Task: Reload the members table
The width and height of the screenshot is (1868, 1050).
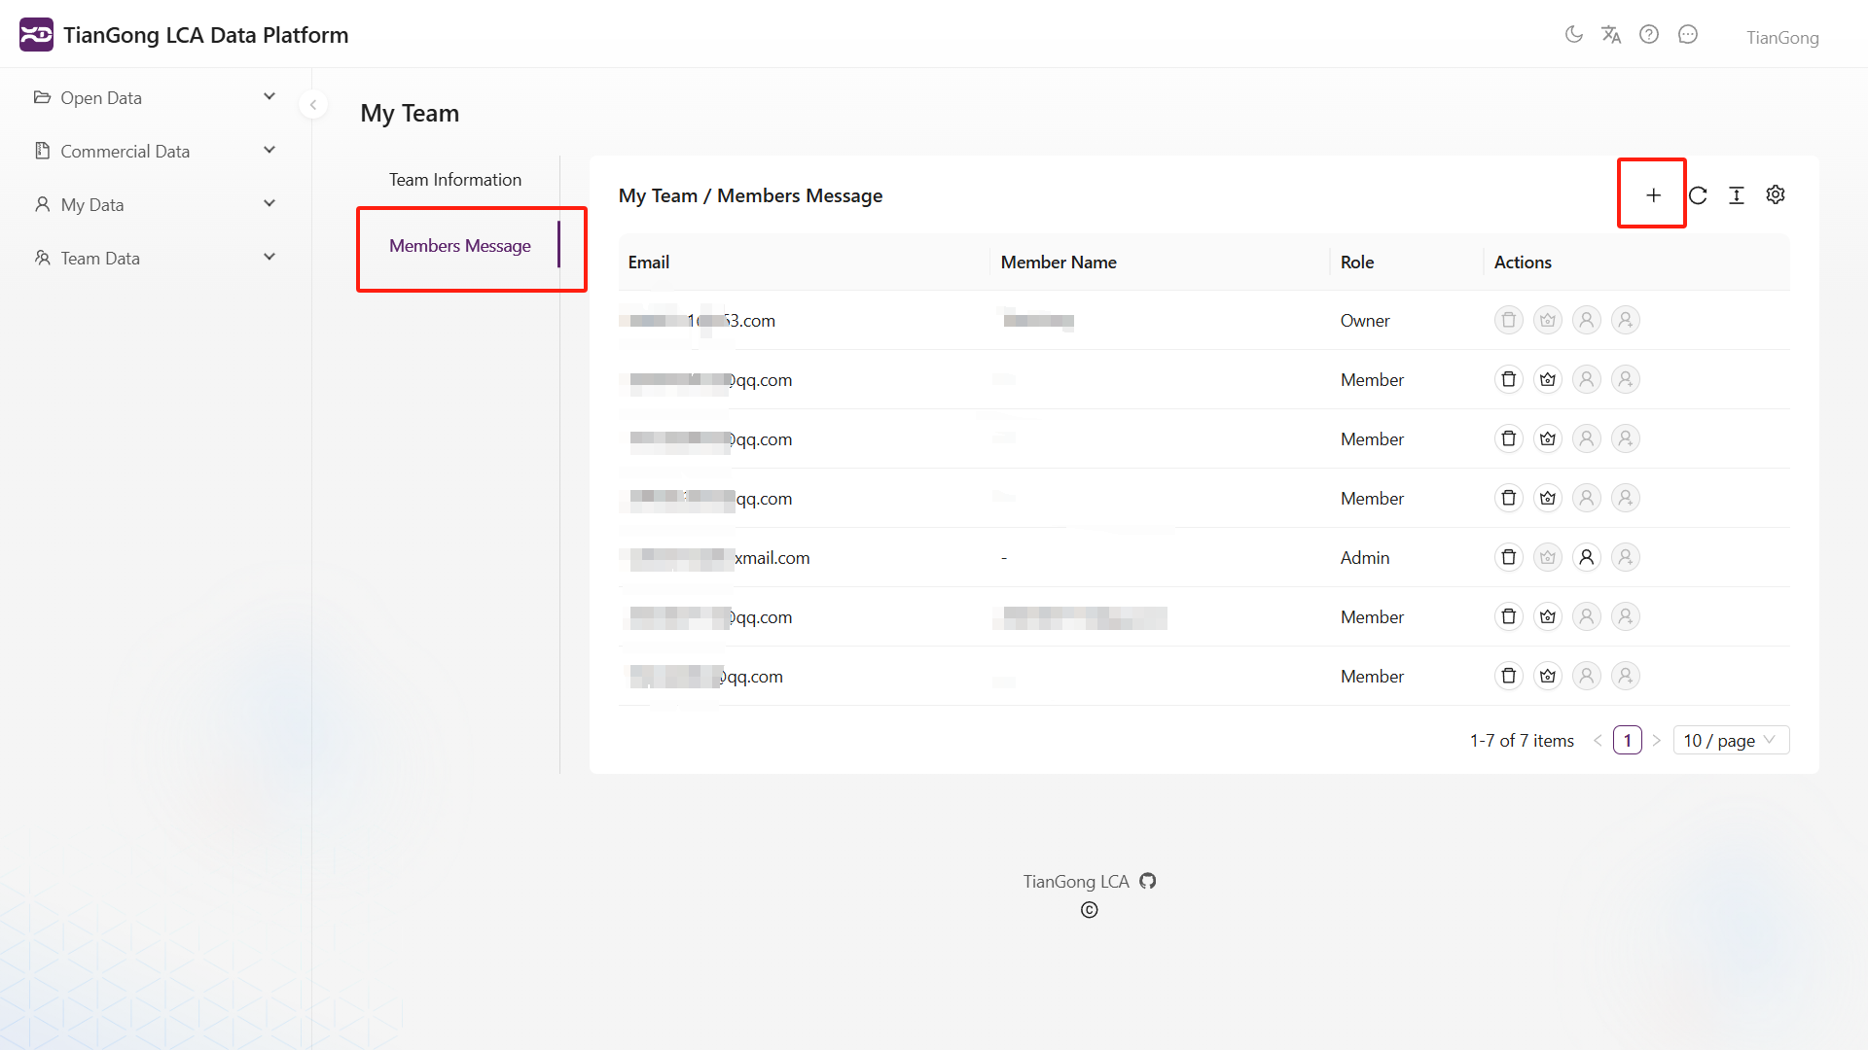Action: point(1698,195)
